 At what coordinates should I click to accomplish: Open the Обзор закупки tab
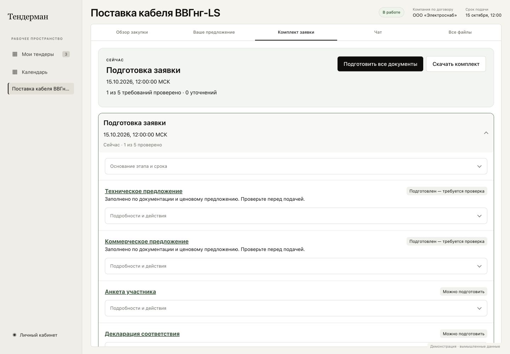[x=132, y=32]
